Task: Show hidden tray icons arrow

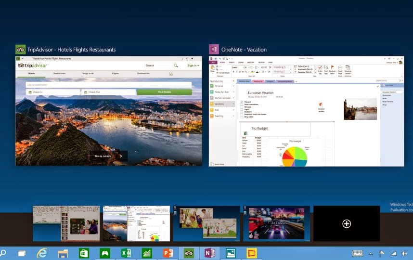Action: [371, 254]
